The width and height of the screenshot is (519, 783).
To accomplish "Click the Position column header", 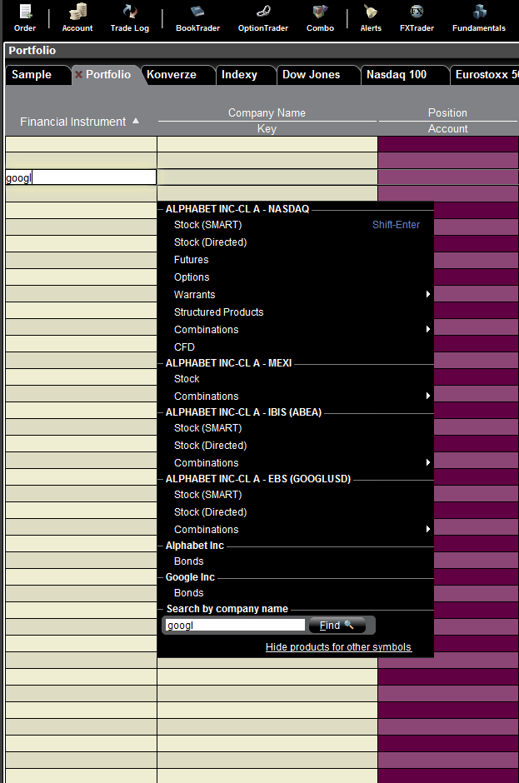I will 447,112.
